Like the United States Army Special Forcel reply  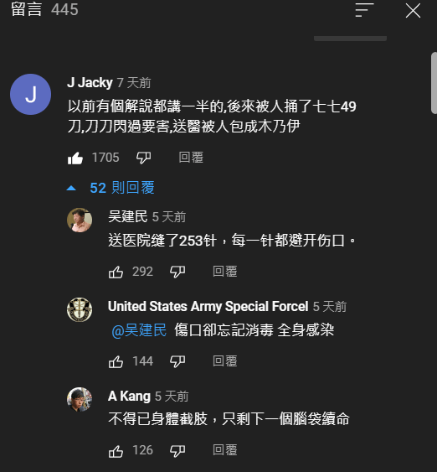pyautogui.click(x=116, y=361)
